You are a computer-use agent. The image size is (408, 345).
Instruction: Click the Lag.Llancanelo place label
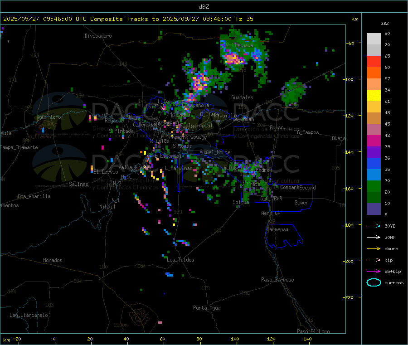tap(29, 315)
